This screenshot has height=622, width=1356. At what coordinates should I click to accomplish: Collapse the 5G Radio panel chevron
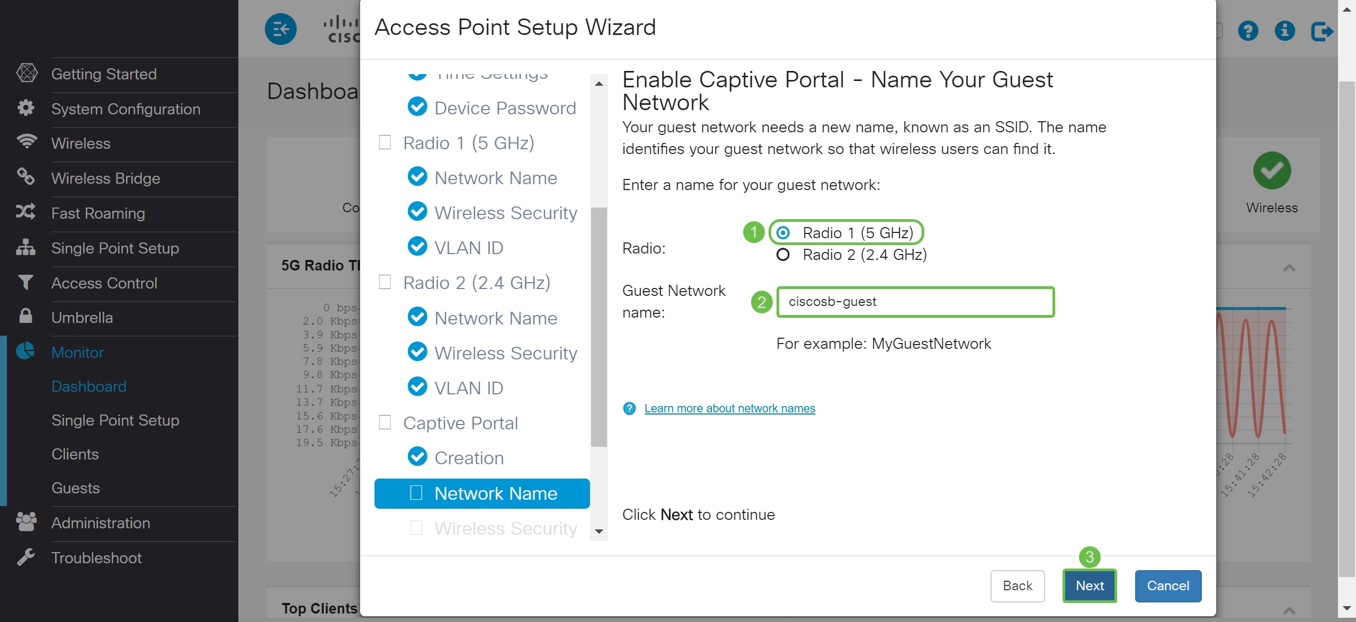tap(1289, 268)
